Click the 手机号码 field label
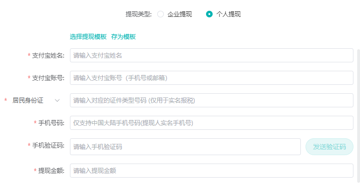The height and width of the screenshot is (187, 360). coord(51,123)
